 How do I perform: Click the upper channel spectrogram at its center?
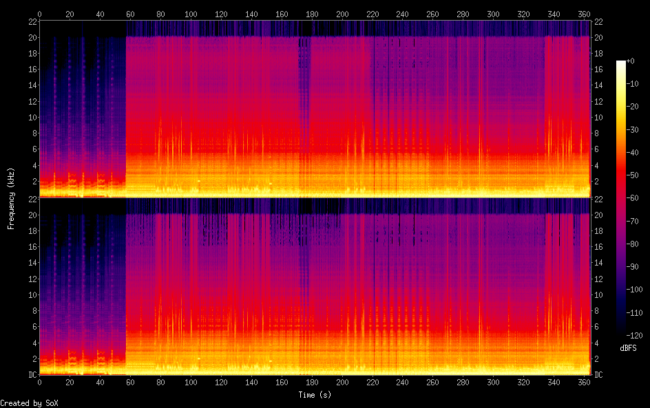coord(315,108)
